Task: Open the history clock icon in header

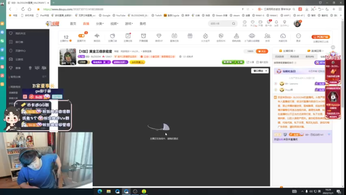Action: (x=244, y=23)
